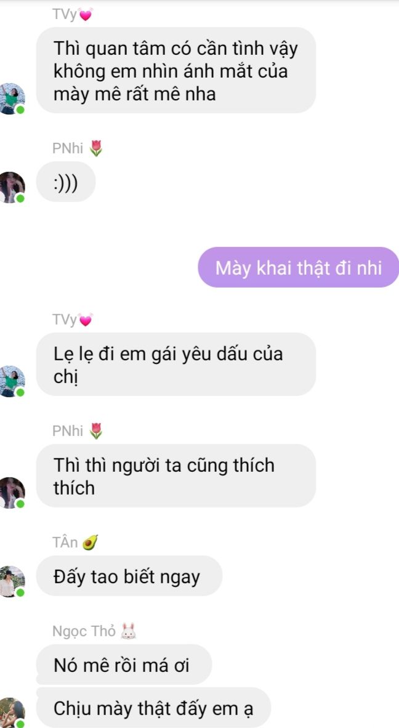Tap the "Nó mê rồi má ơi" bubble
399x728 pixels.
point(124,665)
